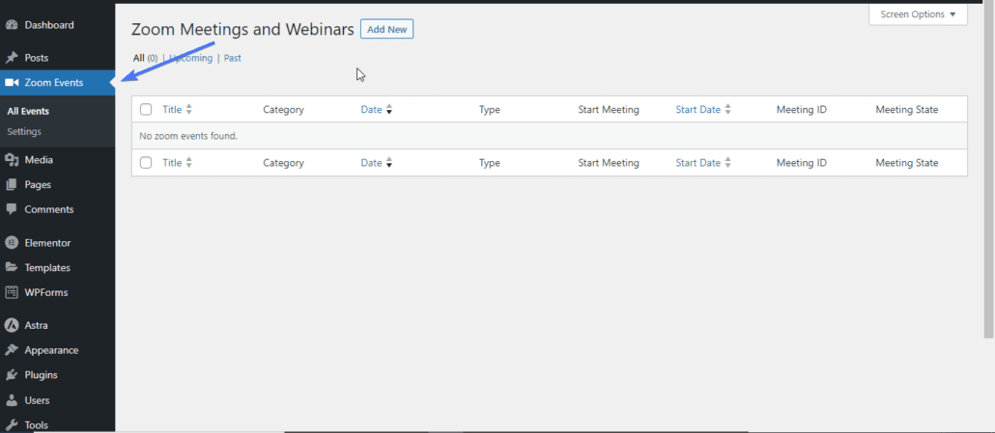Click the Tools wrench icon
The width and height of the screenshot is (995, 433).
point(11,424)
